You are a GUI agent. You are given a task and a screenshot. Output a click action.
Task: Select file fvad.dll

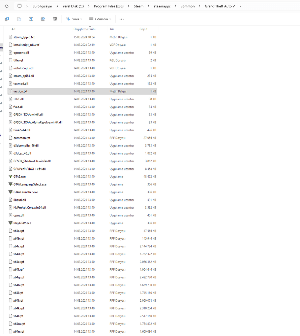(x=82, y=107)
